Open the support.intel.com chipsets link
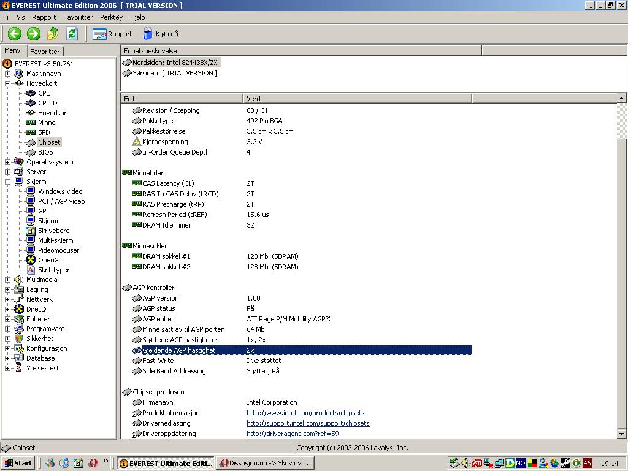The width and height of the screenshot is (628, 471). 308,423
